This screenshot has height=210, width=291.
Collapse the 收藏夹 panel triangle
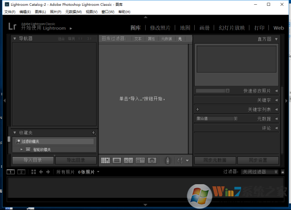[15, 133]
